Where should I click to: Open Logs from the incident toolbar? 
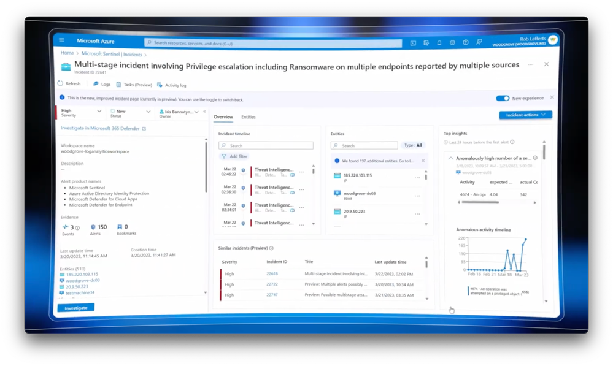pos(102,84)
